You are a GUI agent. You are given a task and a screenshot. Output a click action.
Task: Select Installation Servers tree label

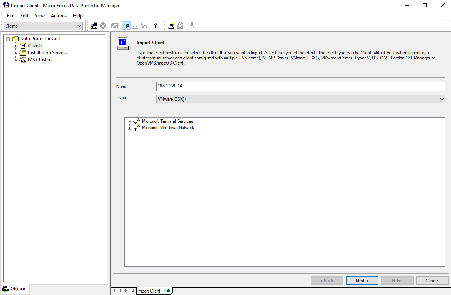(x=47, y=53)
